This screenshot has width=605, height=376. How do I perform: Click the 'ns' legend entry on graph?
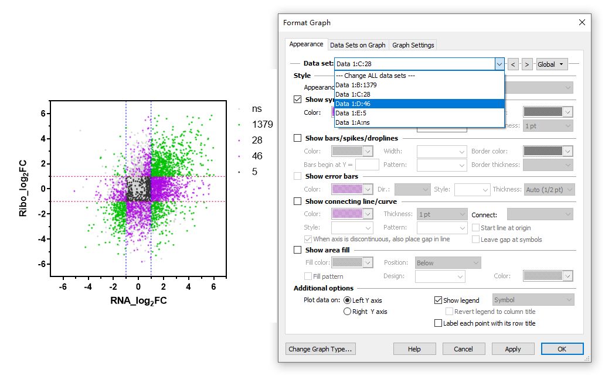[257, 109]
